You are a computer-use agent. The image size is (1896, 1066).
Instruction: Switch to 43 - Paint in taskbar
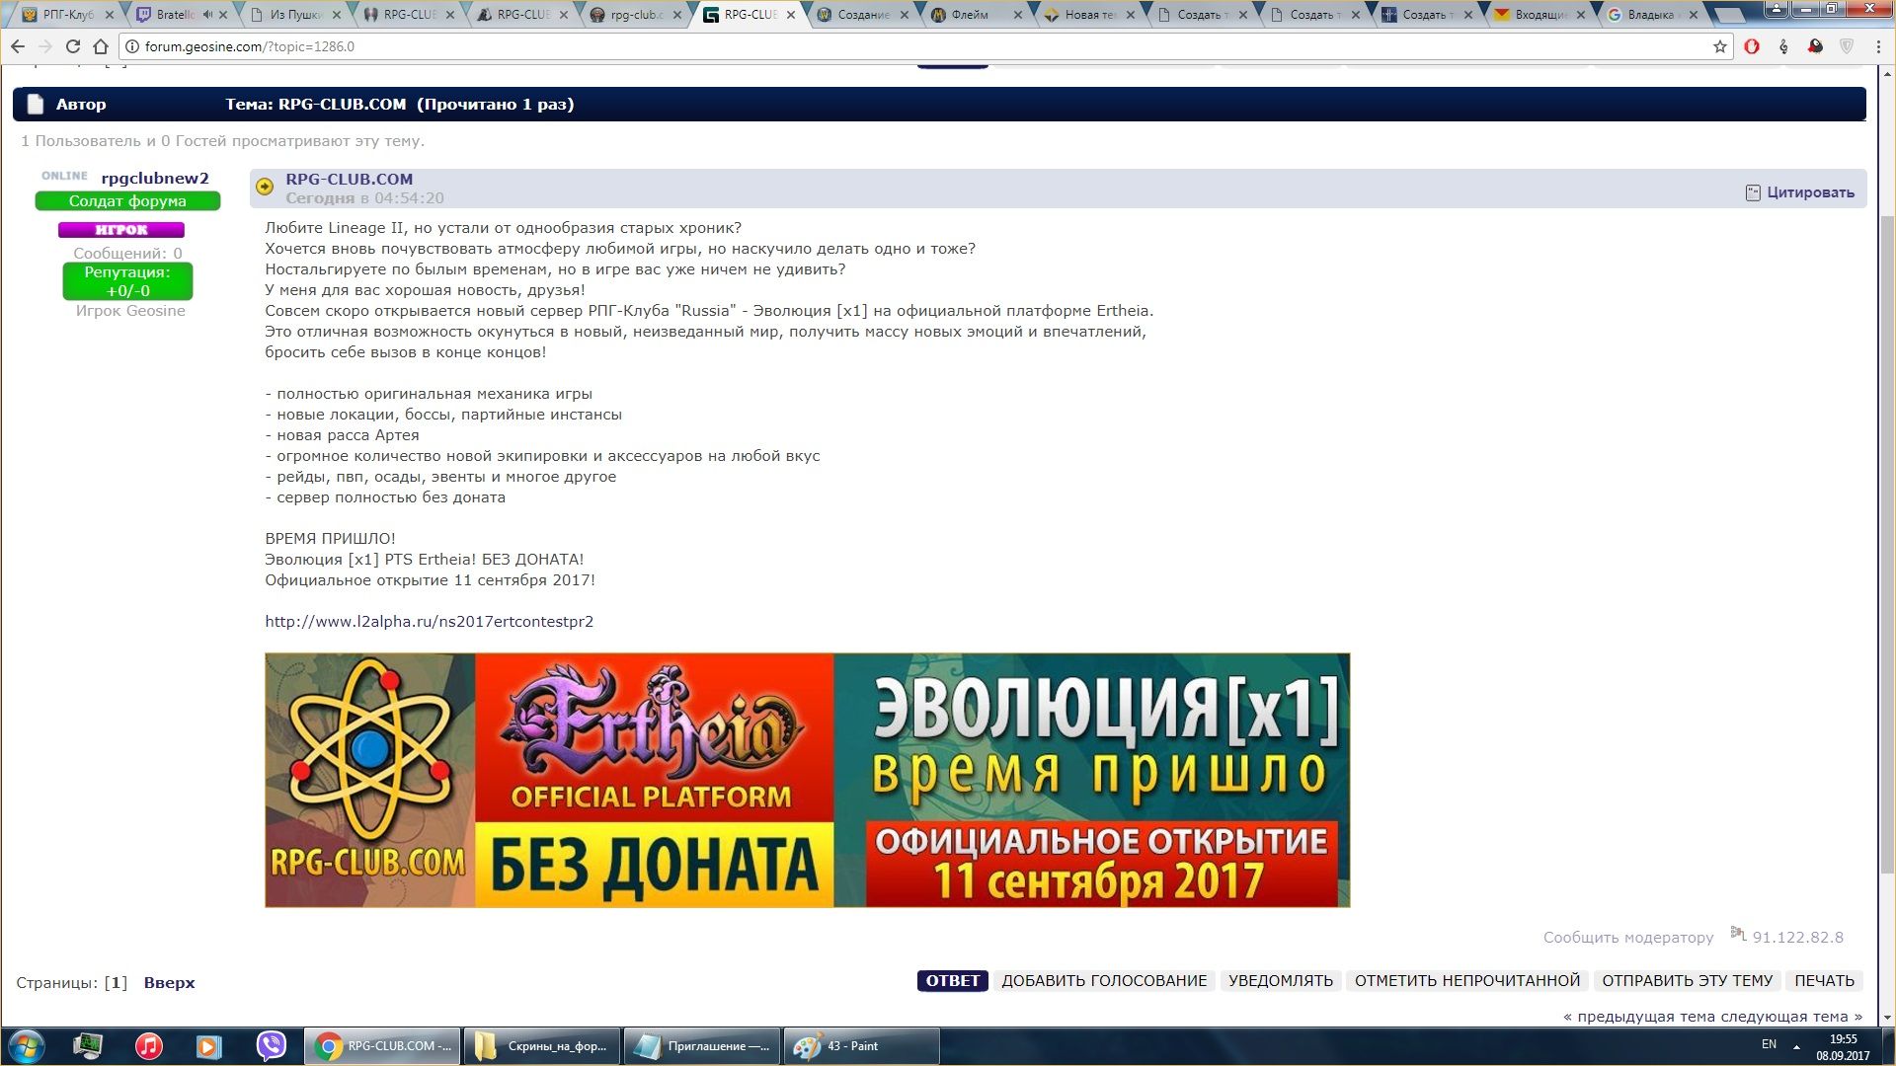861,1046
